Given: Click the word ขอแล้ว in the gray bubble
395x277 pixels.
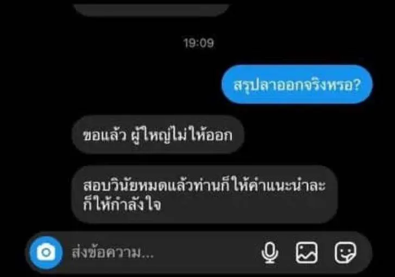Looking at the screenshot, I should click(x=104, y=136).
